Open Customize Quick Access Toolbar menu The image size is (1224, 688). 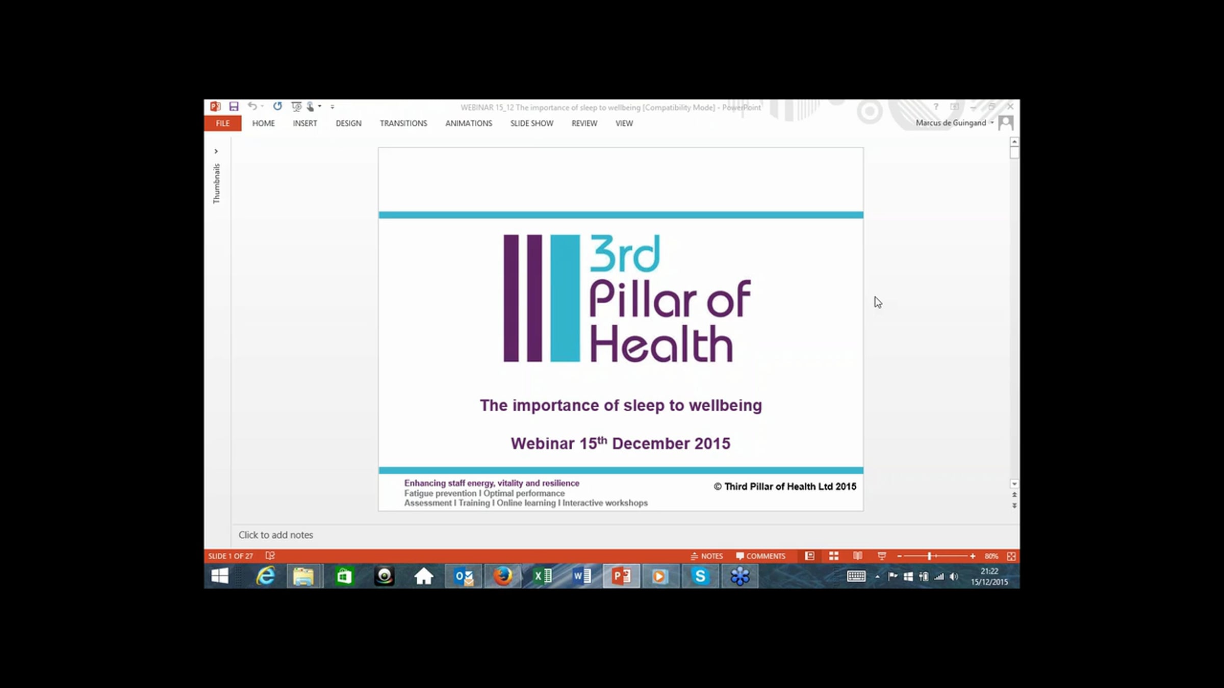(333, 107)
